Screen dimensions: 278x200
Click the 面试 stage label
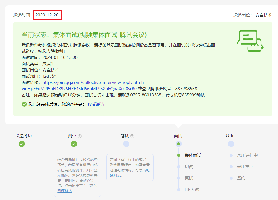point(178,136)
